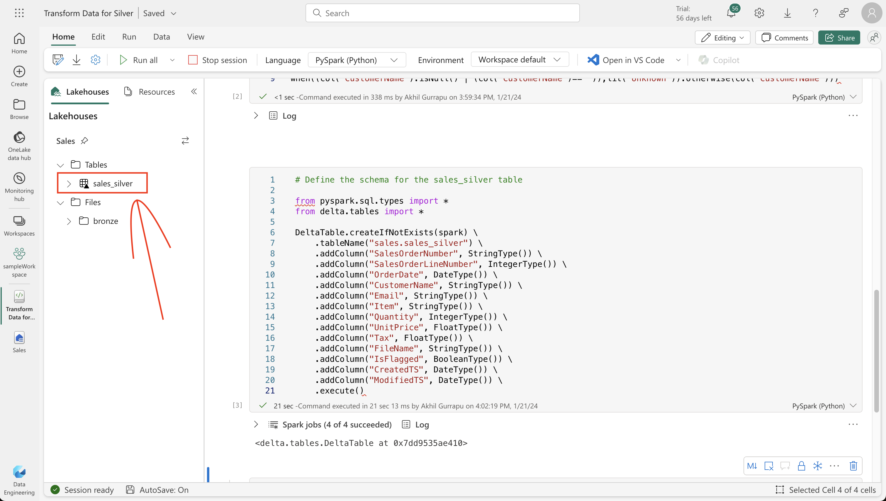
Task: Open the Log next to Spark jobs
Action: [415, 425]
